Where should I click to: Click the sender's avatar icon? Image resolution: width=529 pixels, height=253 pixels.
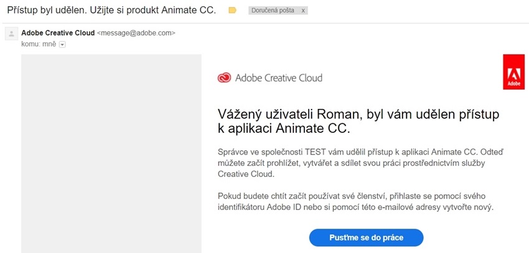(11, 34)
